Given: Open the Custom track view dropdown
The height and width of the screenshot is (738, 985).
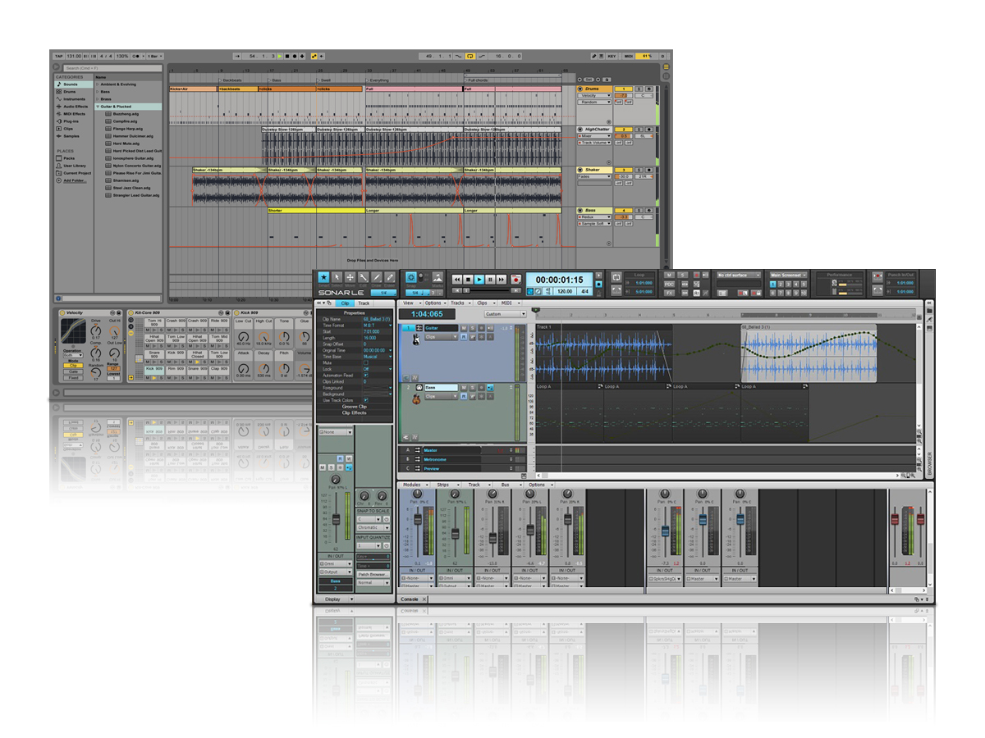Looking at the screenshot, I should click(505, 314).
